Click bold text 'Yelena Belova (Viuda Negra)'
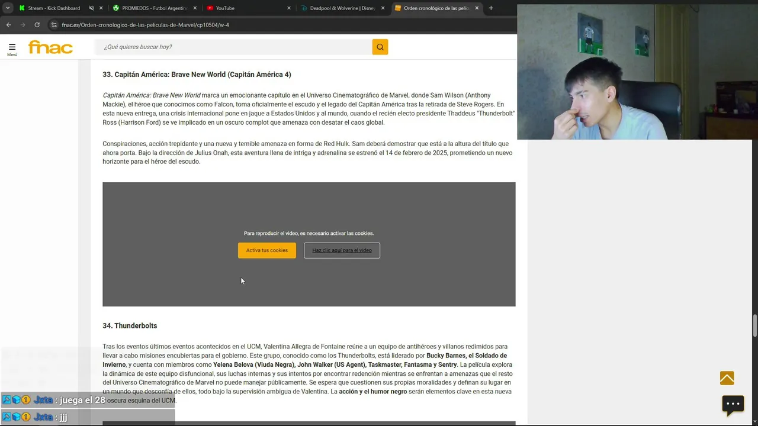The width and height of the screenshot is (758, 426). point(253,365)
